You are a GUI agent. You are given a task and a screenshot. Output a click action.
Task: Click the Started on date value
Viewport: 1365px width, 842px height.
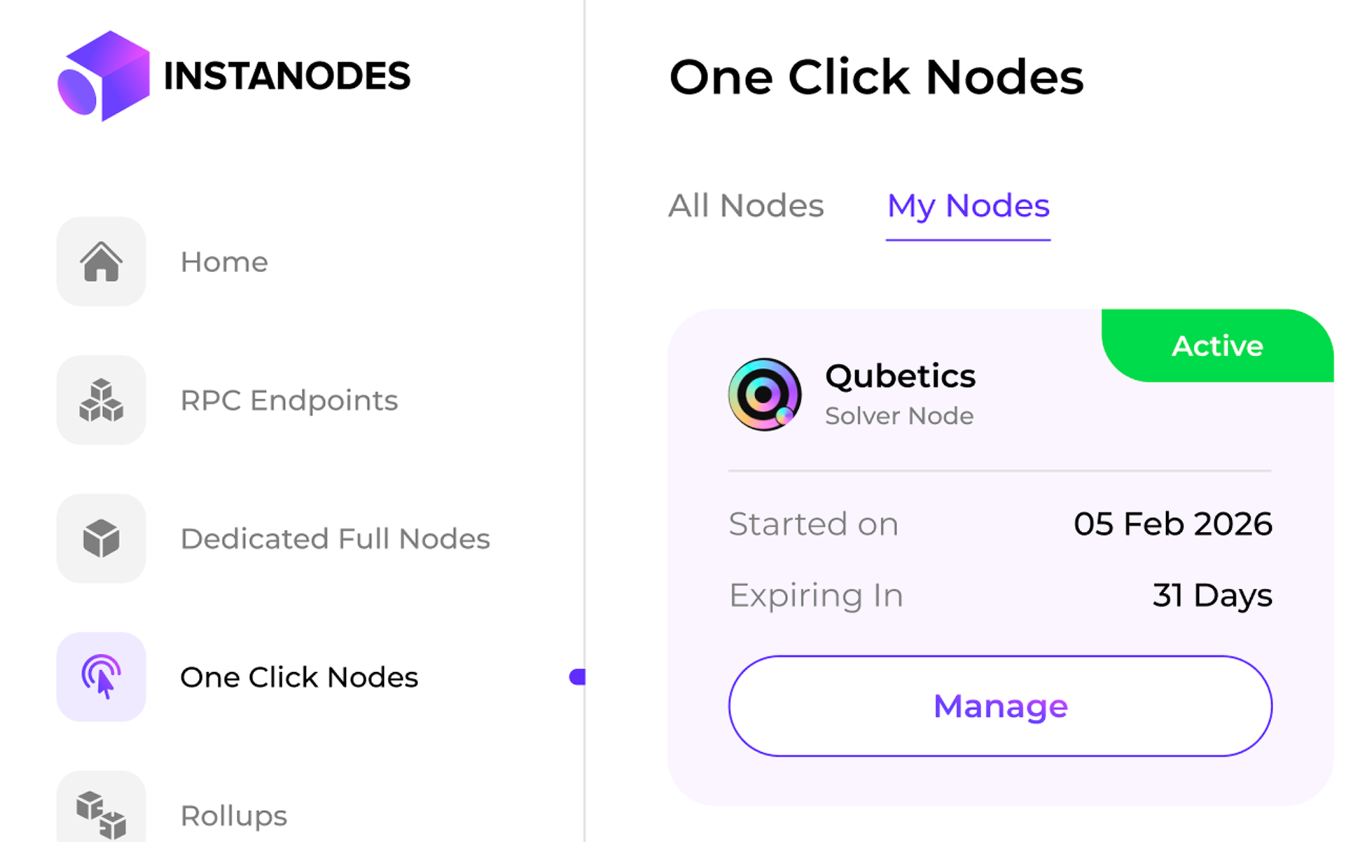[x=1173, y=523]
